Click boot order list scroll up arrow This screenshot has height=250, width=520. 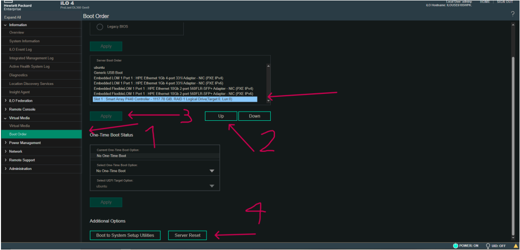(x=268, y=66)
